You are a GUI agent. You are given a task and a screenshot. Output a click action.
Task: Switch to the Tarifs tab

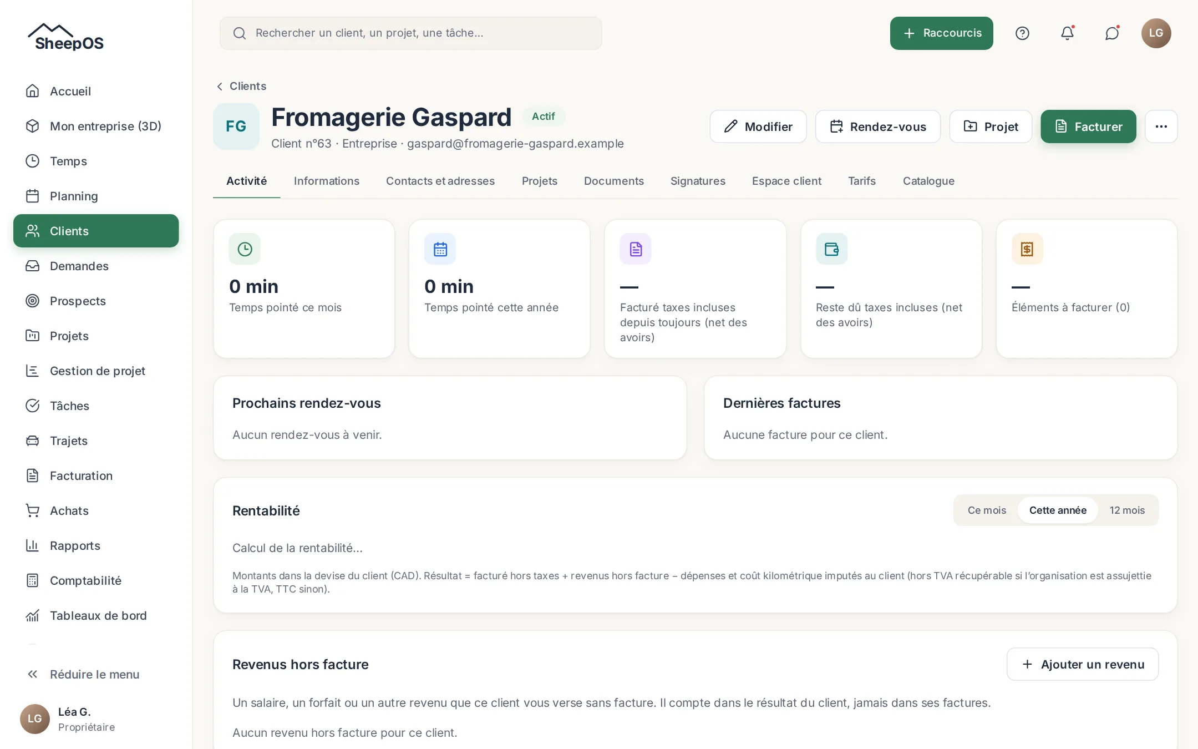click(x=862, y=181)
